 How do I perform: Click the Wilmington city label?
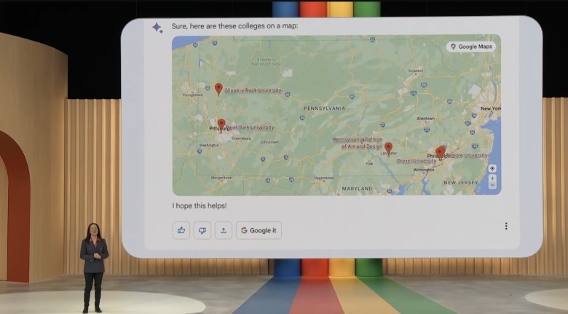pyautogui.click(x=424, y=170)
